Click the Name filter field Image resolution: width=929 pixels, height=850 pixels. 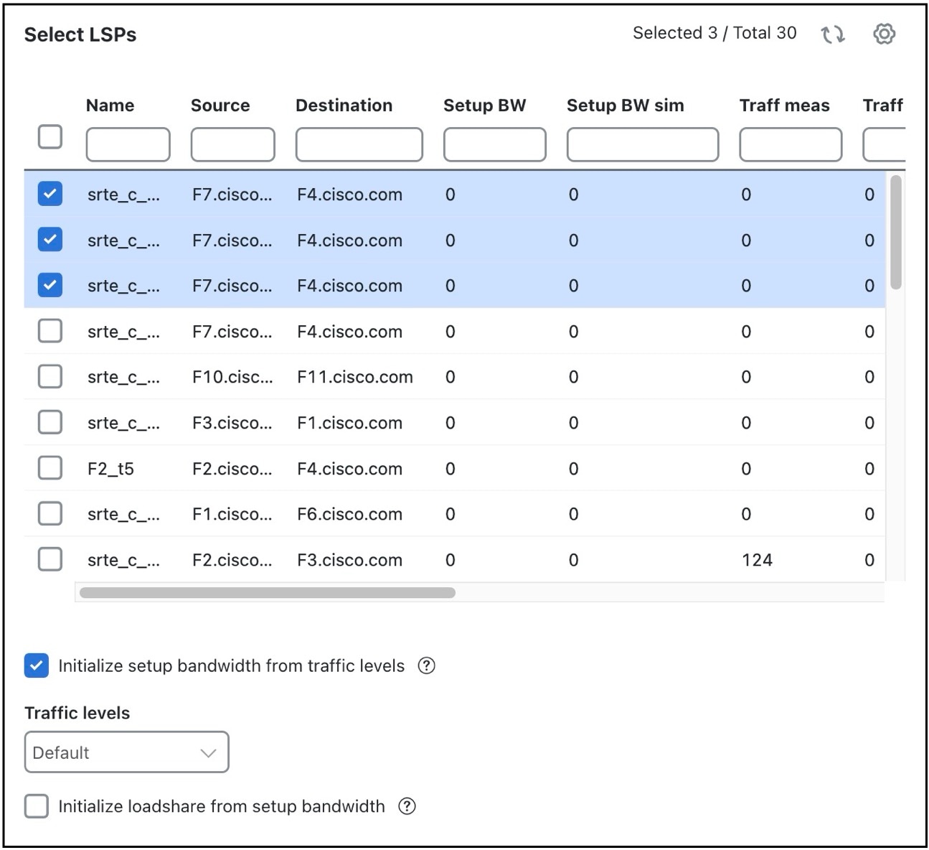point(128,144)
